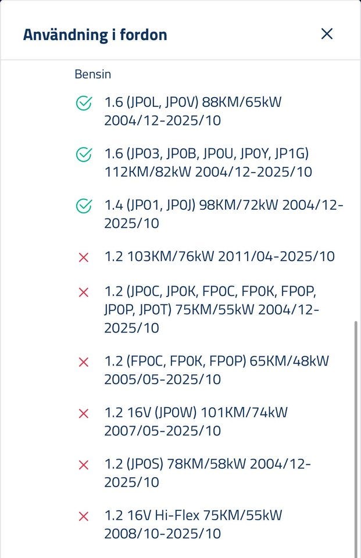Click the vertical scrollbar thumb
The width and height of the screenshot is (361, 558).
355,436
